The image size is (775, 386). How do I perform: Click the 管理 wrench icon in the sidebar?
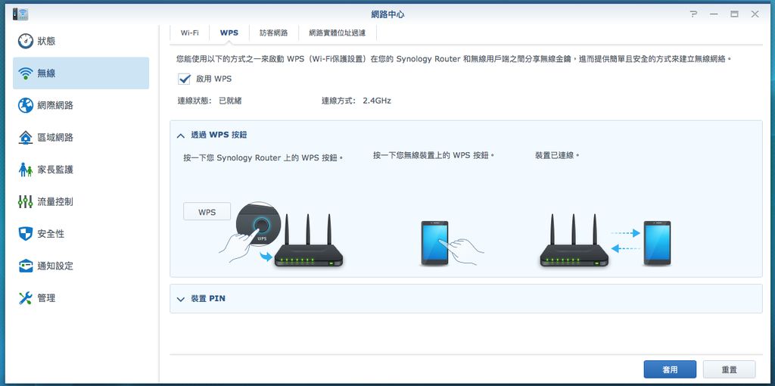(25, 298)
